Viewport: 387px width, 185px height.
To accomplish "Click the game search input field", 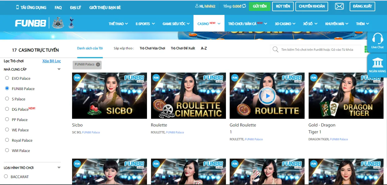I will click(317, 50).
